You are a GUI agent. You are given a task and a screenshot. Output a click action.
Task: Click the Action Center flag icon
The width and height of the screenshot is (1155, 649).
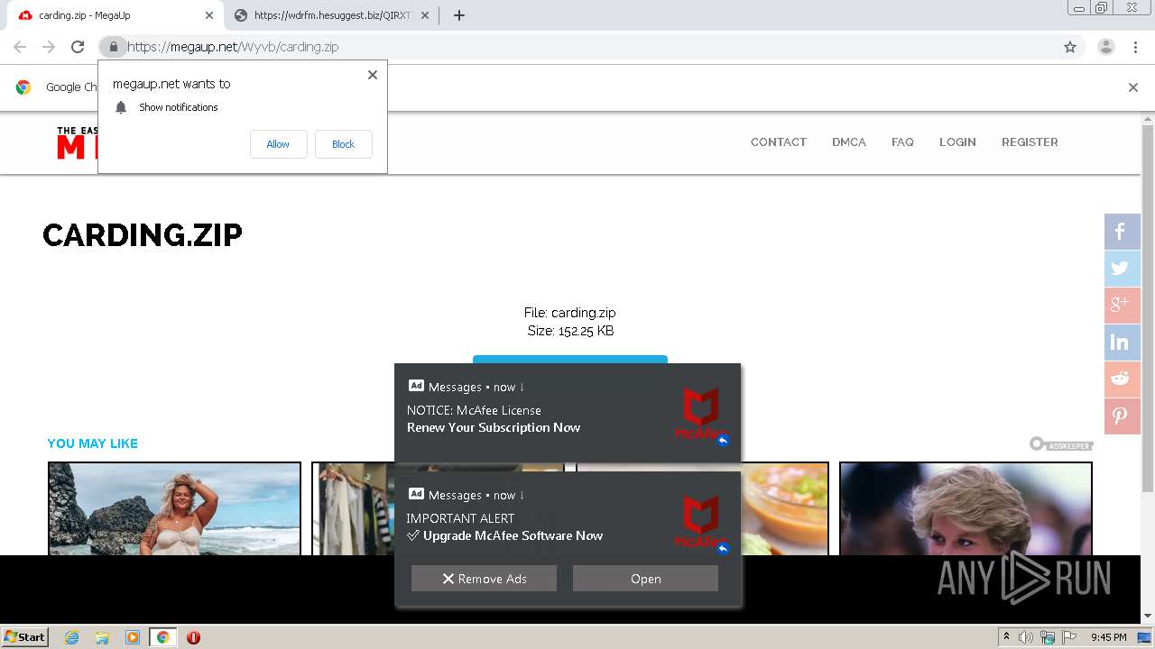[x=1068, y=637]
